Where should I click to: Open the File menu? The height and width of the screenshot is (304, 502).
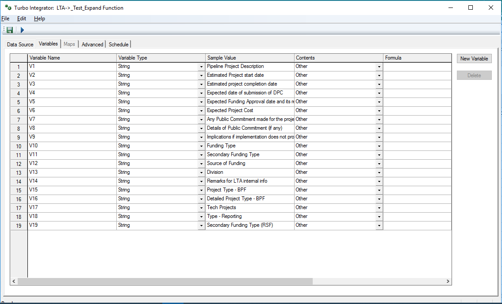click(x=5, y=19)
